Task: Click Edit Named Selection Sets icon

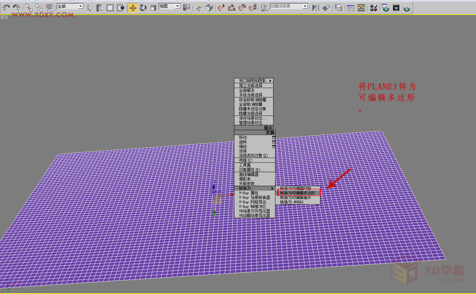Action: tap(264, 8)
